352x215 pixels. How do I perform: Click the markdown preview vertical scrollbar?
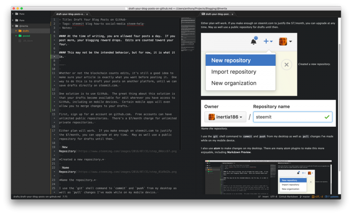pos(339,107)
